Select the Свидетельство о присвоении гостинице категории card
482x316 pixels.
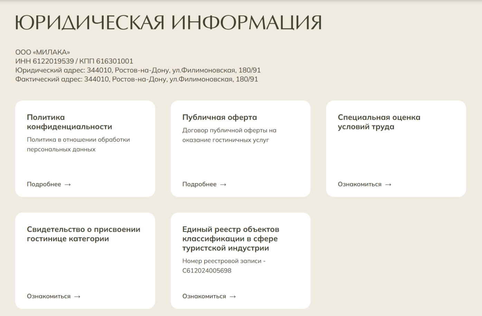(x=85, y=261)
